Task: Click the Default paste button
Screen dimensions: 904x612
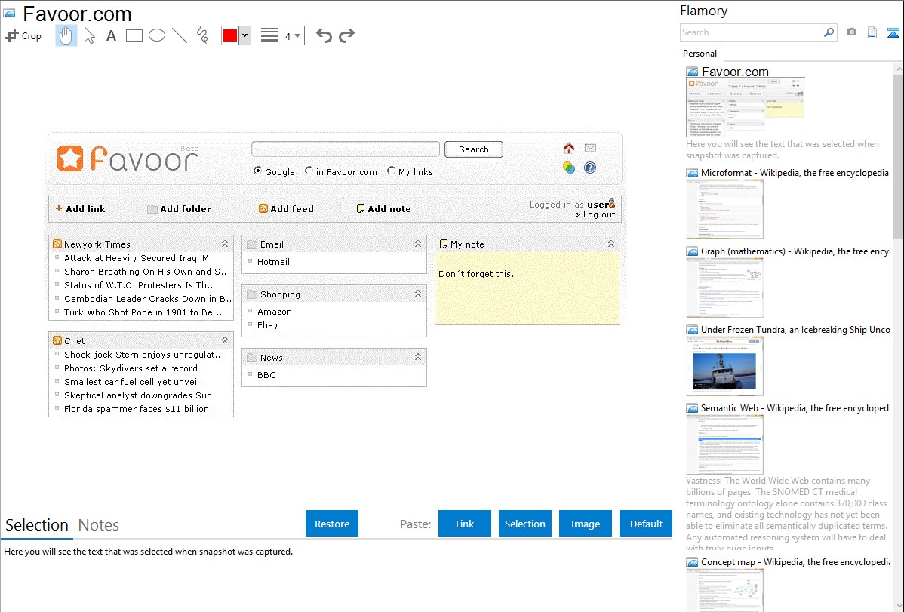Action: 646,524
